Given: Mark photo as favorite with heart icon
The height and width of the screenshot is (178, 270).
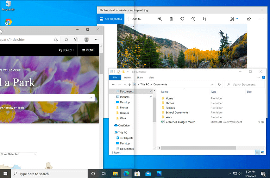Looking at the screenshot, I should tap(182, 19).
